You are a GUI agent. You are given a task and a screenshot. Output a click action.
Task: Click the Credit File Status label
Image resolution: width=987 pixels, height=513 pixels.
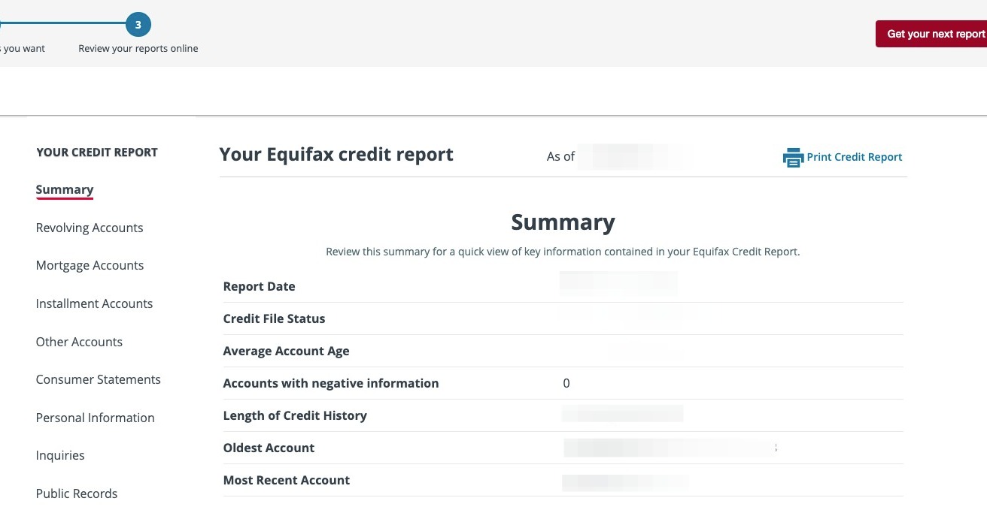(x=274, y=319)
